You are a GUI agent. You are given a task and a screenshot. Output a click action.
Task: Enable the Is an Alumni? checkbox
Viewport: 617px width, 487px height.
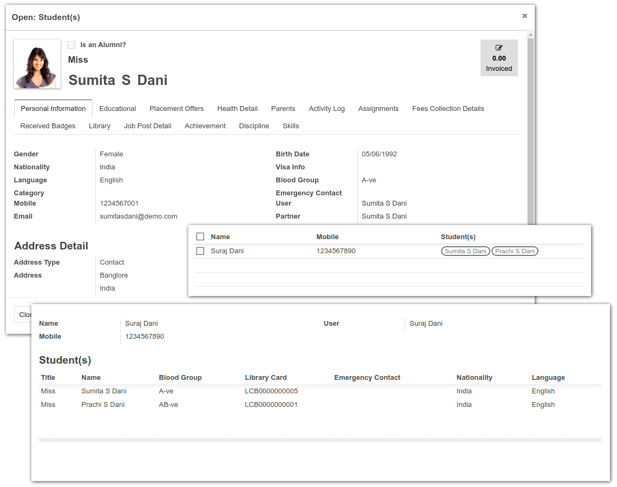71,45
